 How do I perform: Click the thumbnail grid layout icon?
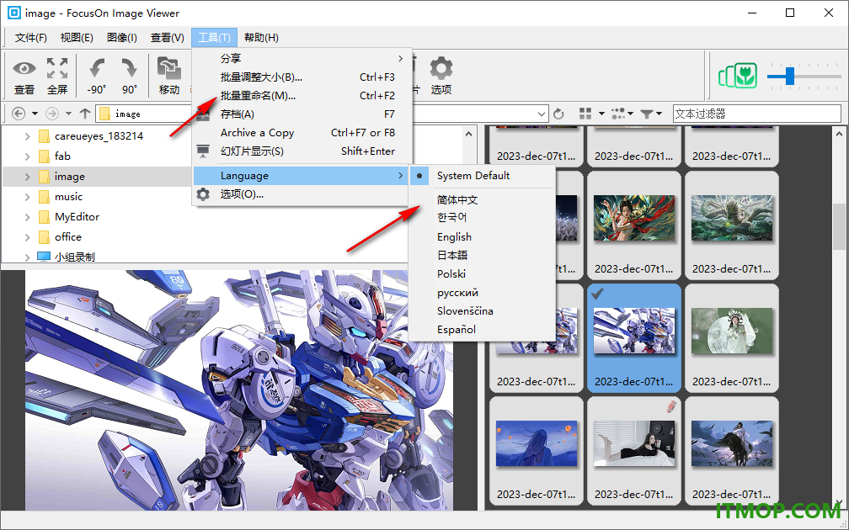pos(585,114)
